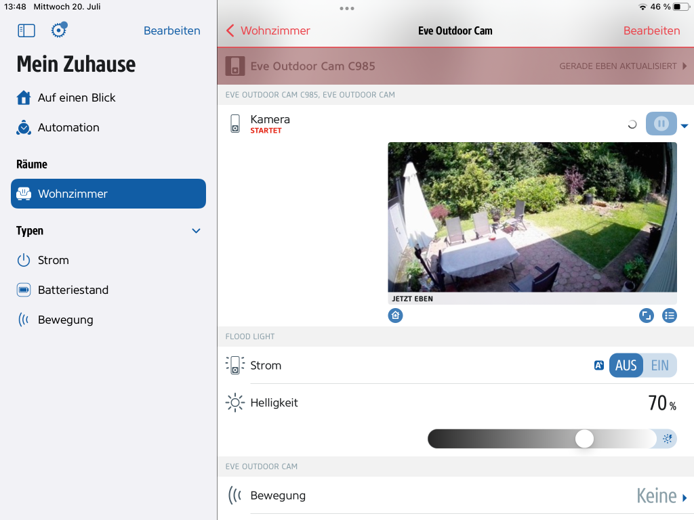Click the Eve Outdoor Cam C985 device icon

tap(235, 66)
